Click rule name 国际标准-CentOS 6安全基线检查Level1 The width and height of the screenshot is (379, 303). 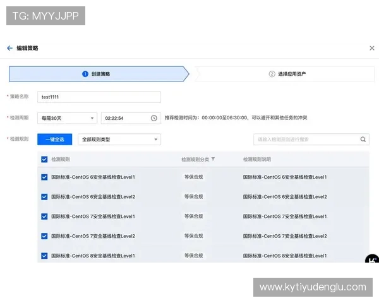93,177
